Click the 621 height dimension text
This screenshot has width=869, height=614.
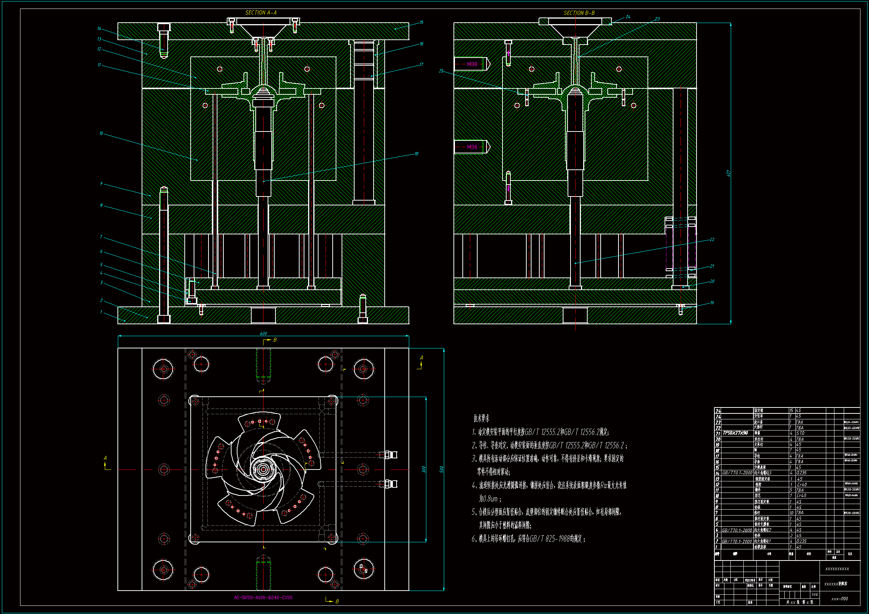[x=728, y=173]
